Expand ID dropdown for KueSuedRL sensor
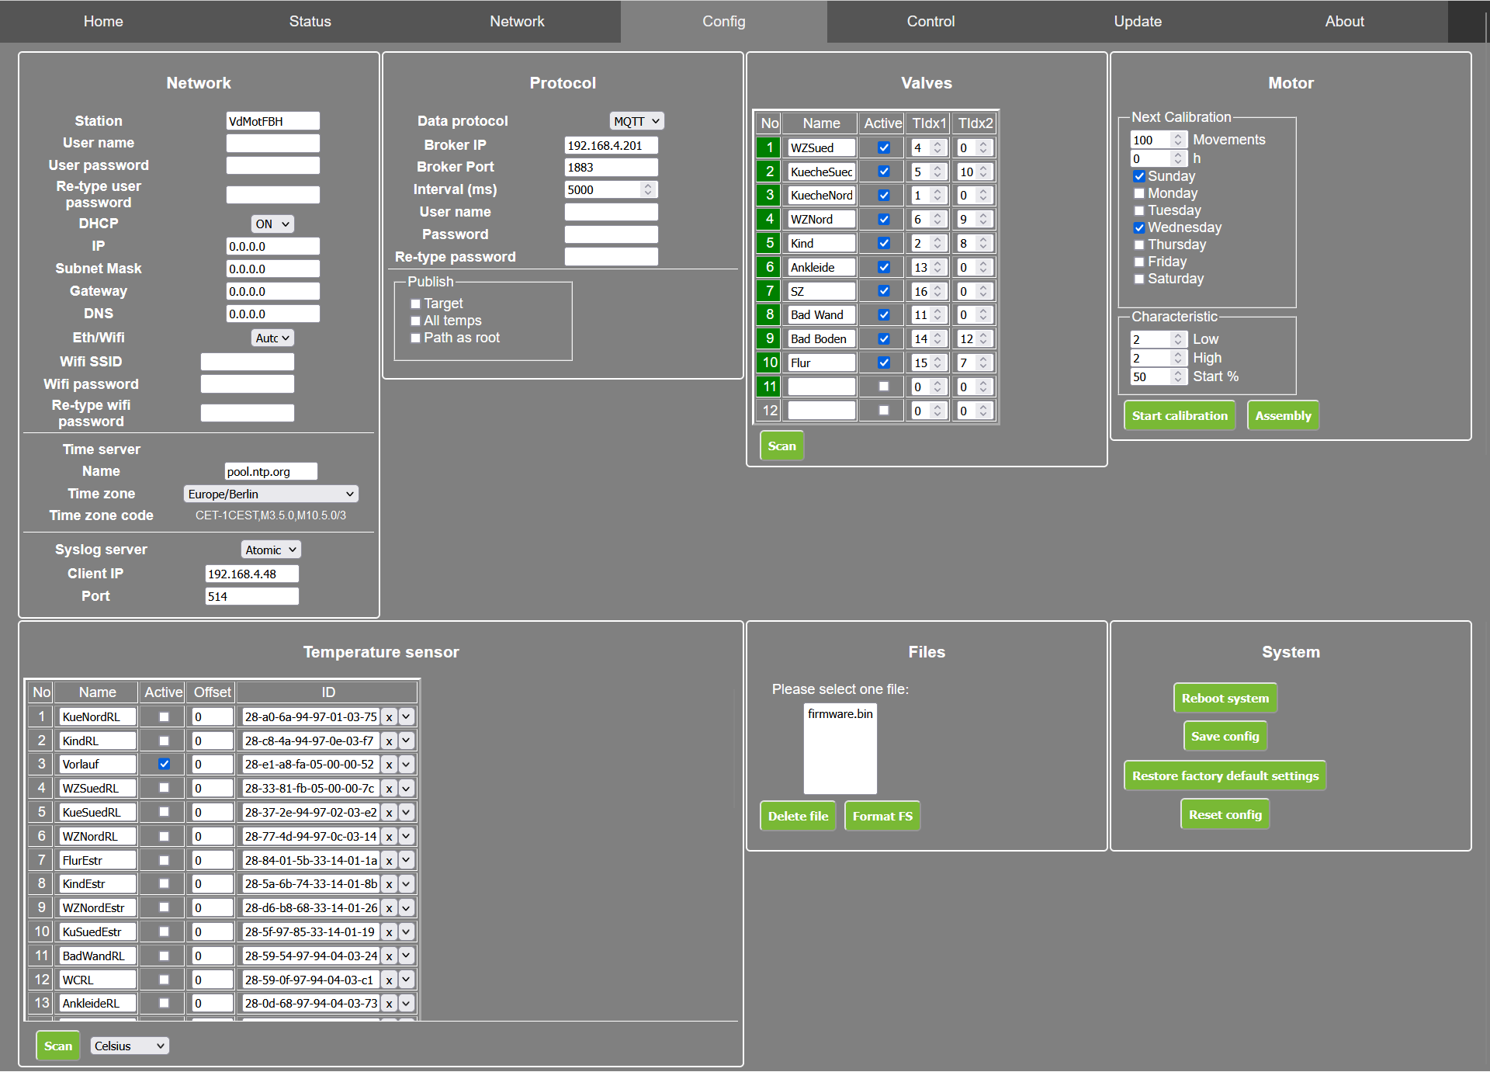This screenshot has width=1490, height=1072. click(x=406, y=813)
